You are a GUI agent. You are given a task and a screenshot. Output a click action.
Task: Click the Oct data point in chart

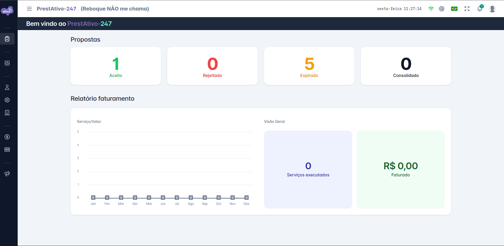(219, 198)
